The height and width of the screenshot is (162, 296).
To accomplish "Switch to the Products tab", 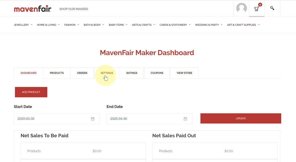I will [x=57, y=73].
